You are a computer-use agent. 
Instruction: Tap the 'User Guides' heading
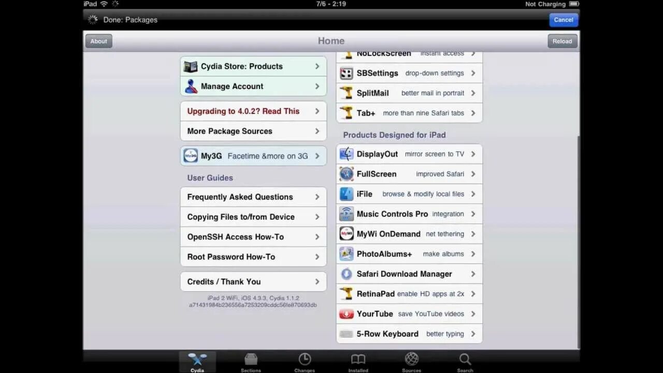[x=210, y=178]
